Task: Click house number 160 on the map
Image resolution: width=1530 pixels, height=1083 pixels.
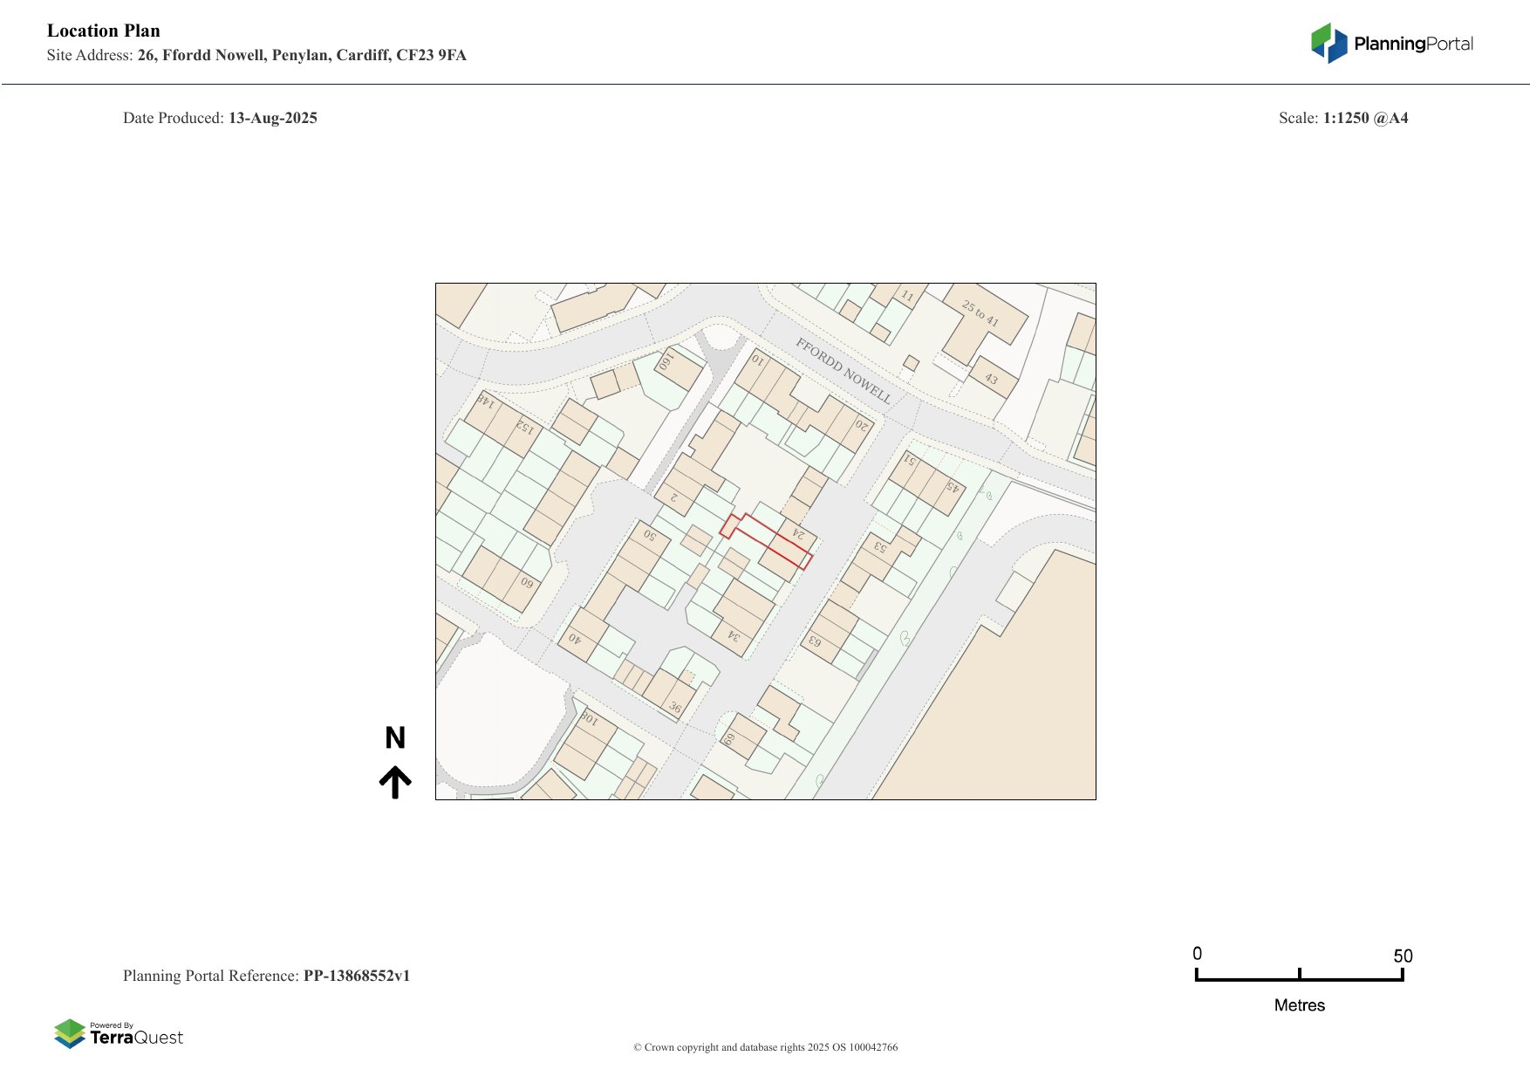Action: (667, 361)
